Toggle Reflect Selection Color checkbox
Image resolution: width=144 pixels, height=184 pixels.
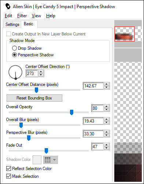(x=8, y=169)
